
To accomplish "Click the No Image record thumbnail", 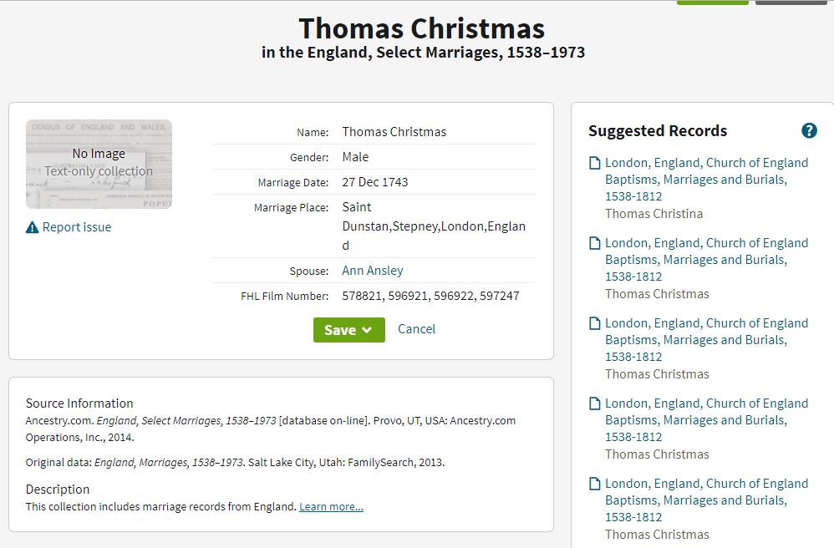I will [x=99, y=164].
